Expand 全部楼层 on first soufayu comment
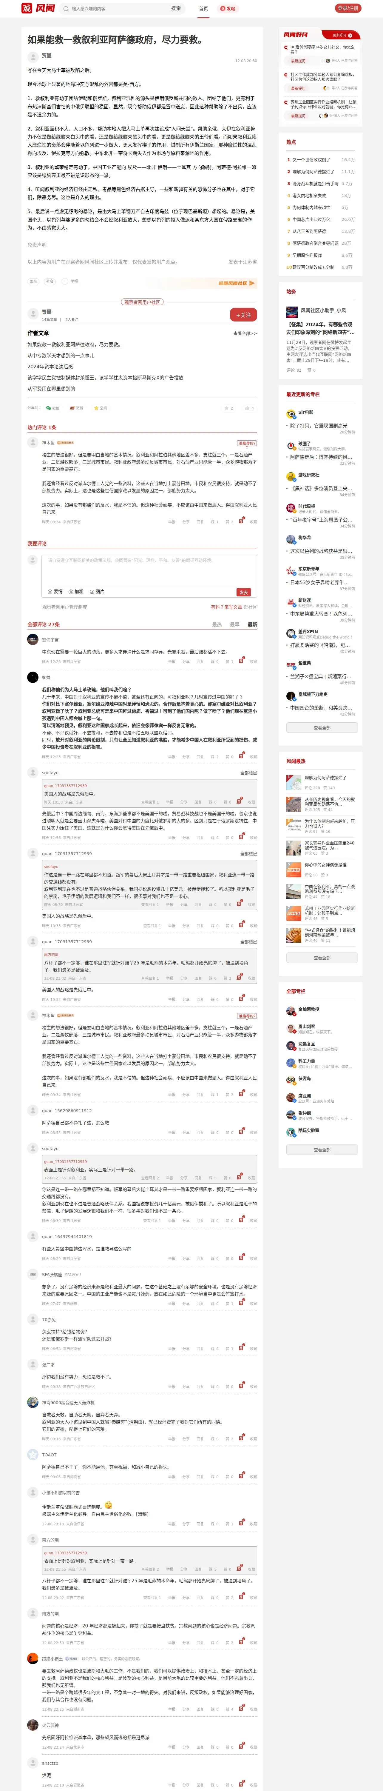 tap(248, 773)
